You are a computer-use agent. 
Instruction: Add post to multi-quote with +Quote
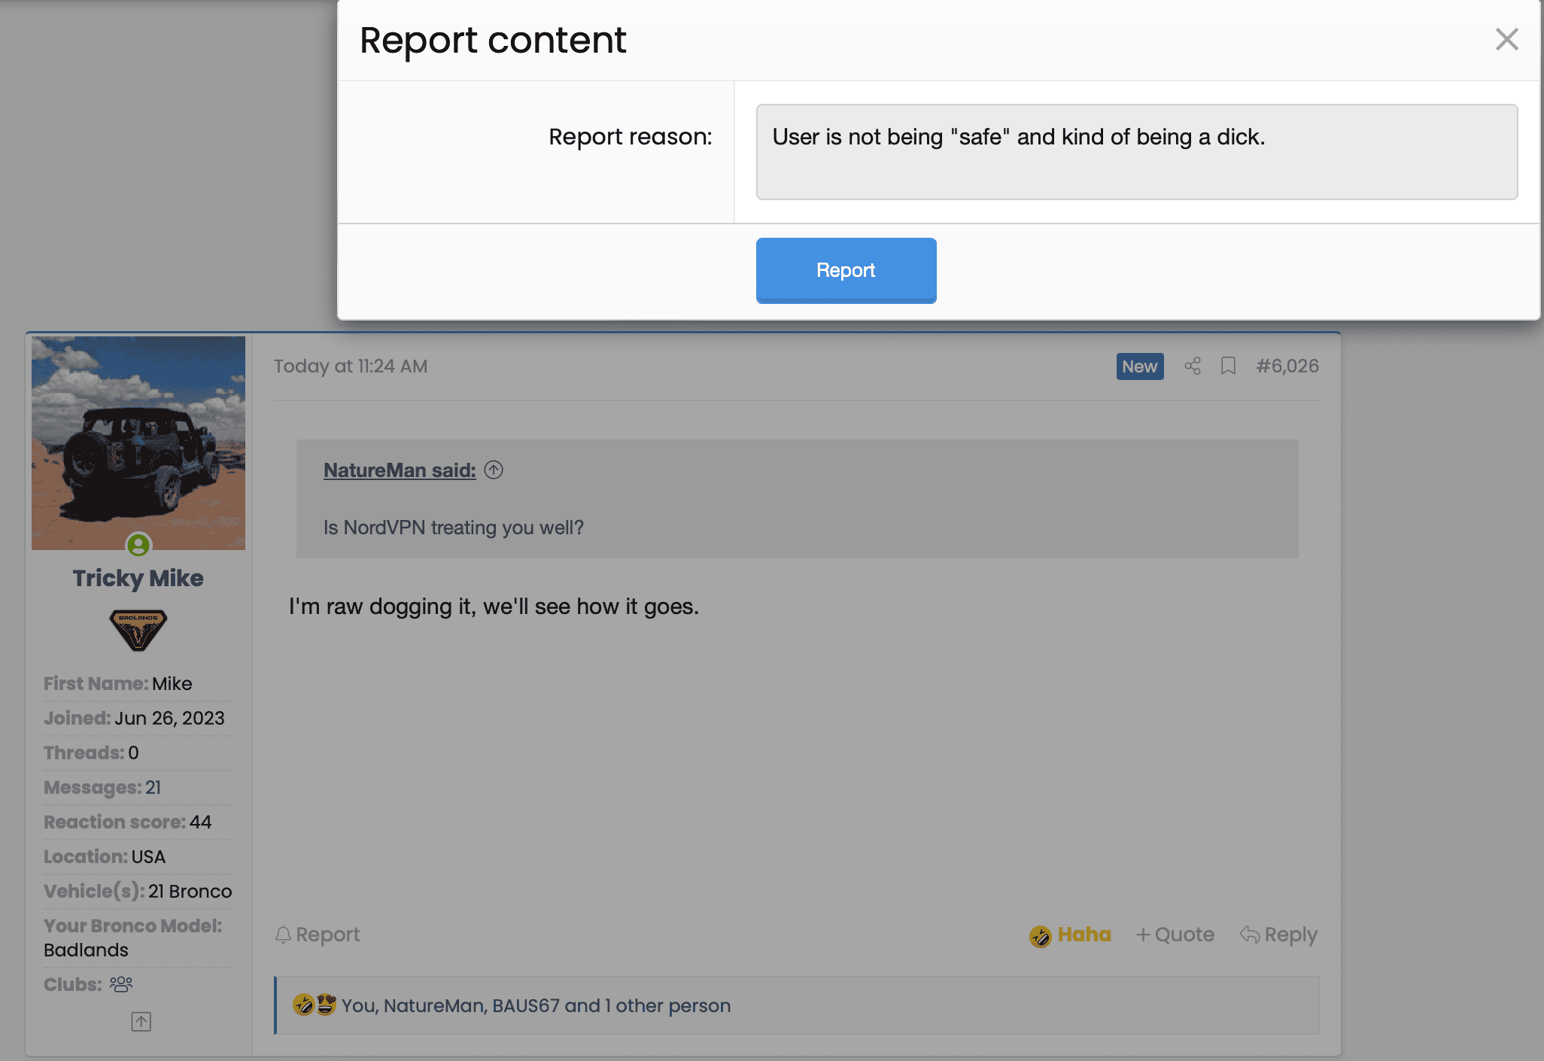pos(1175,935)
